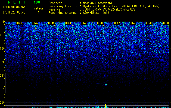Click the ICOM IC-575 receiver text

(109, 9)
